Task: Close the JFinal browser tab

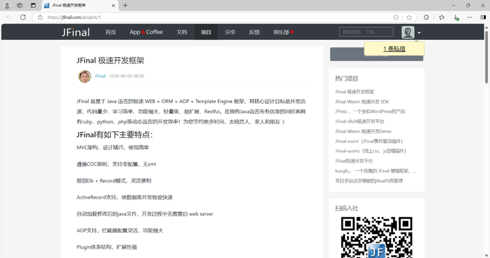Action: point(113,5)
